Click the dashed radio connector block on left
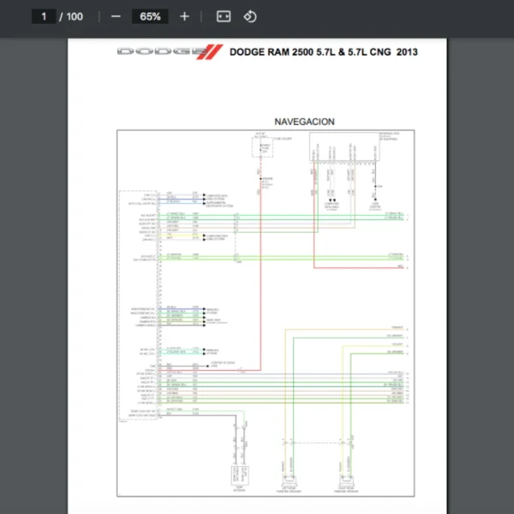 (x=137, y=304)
